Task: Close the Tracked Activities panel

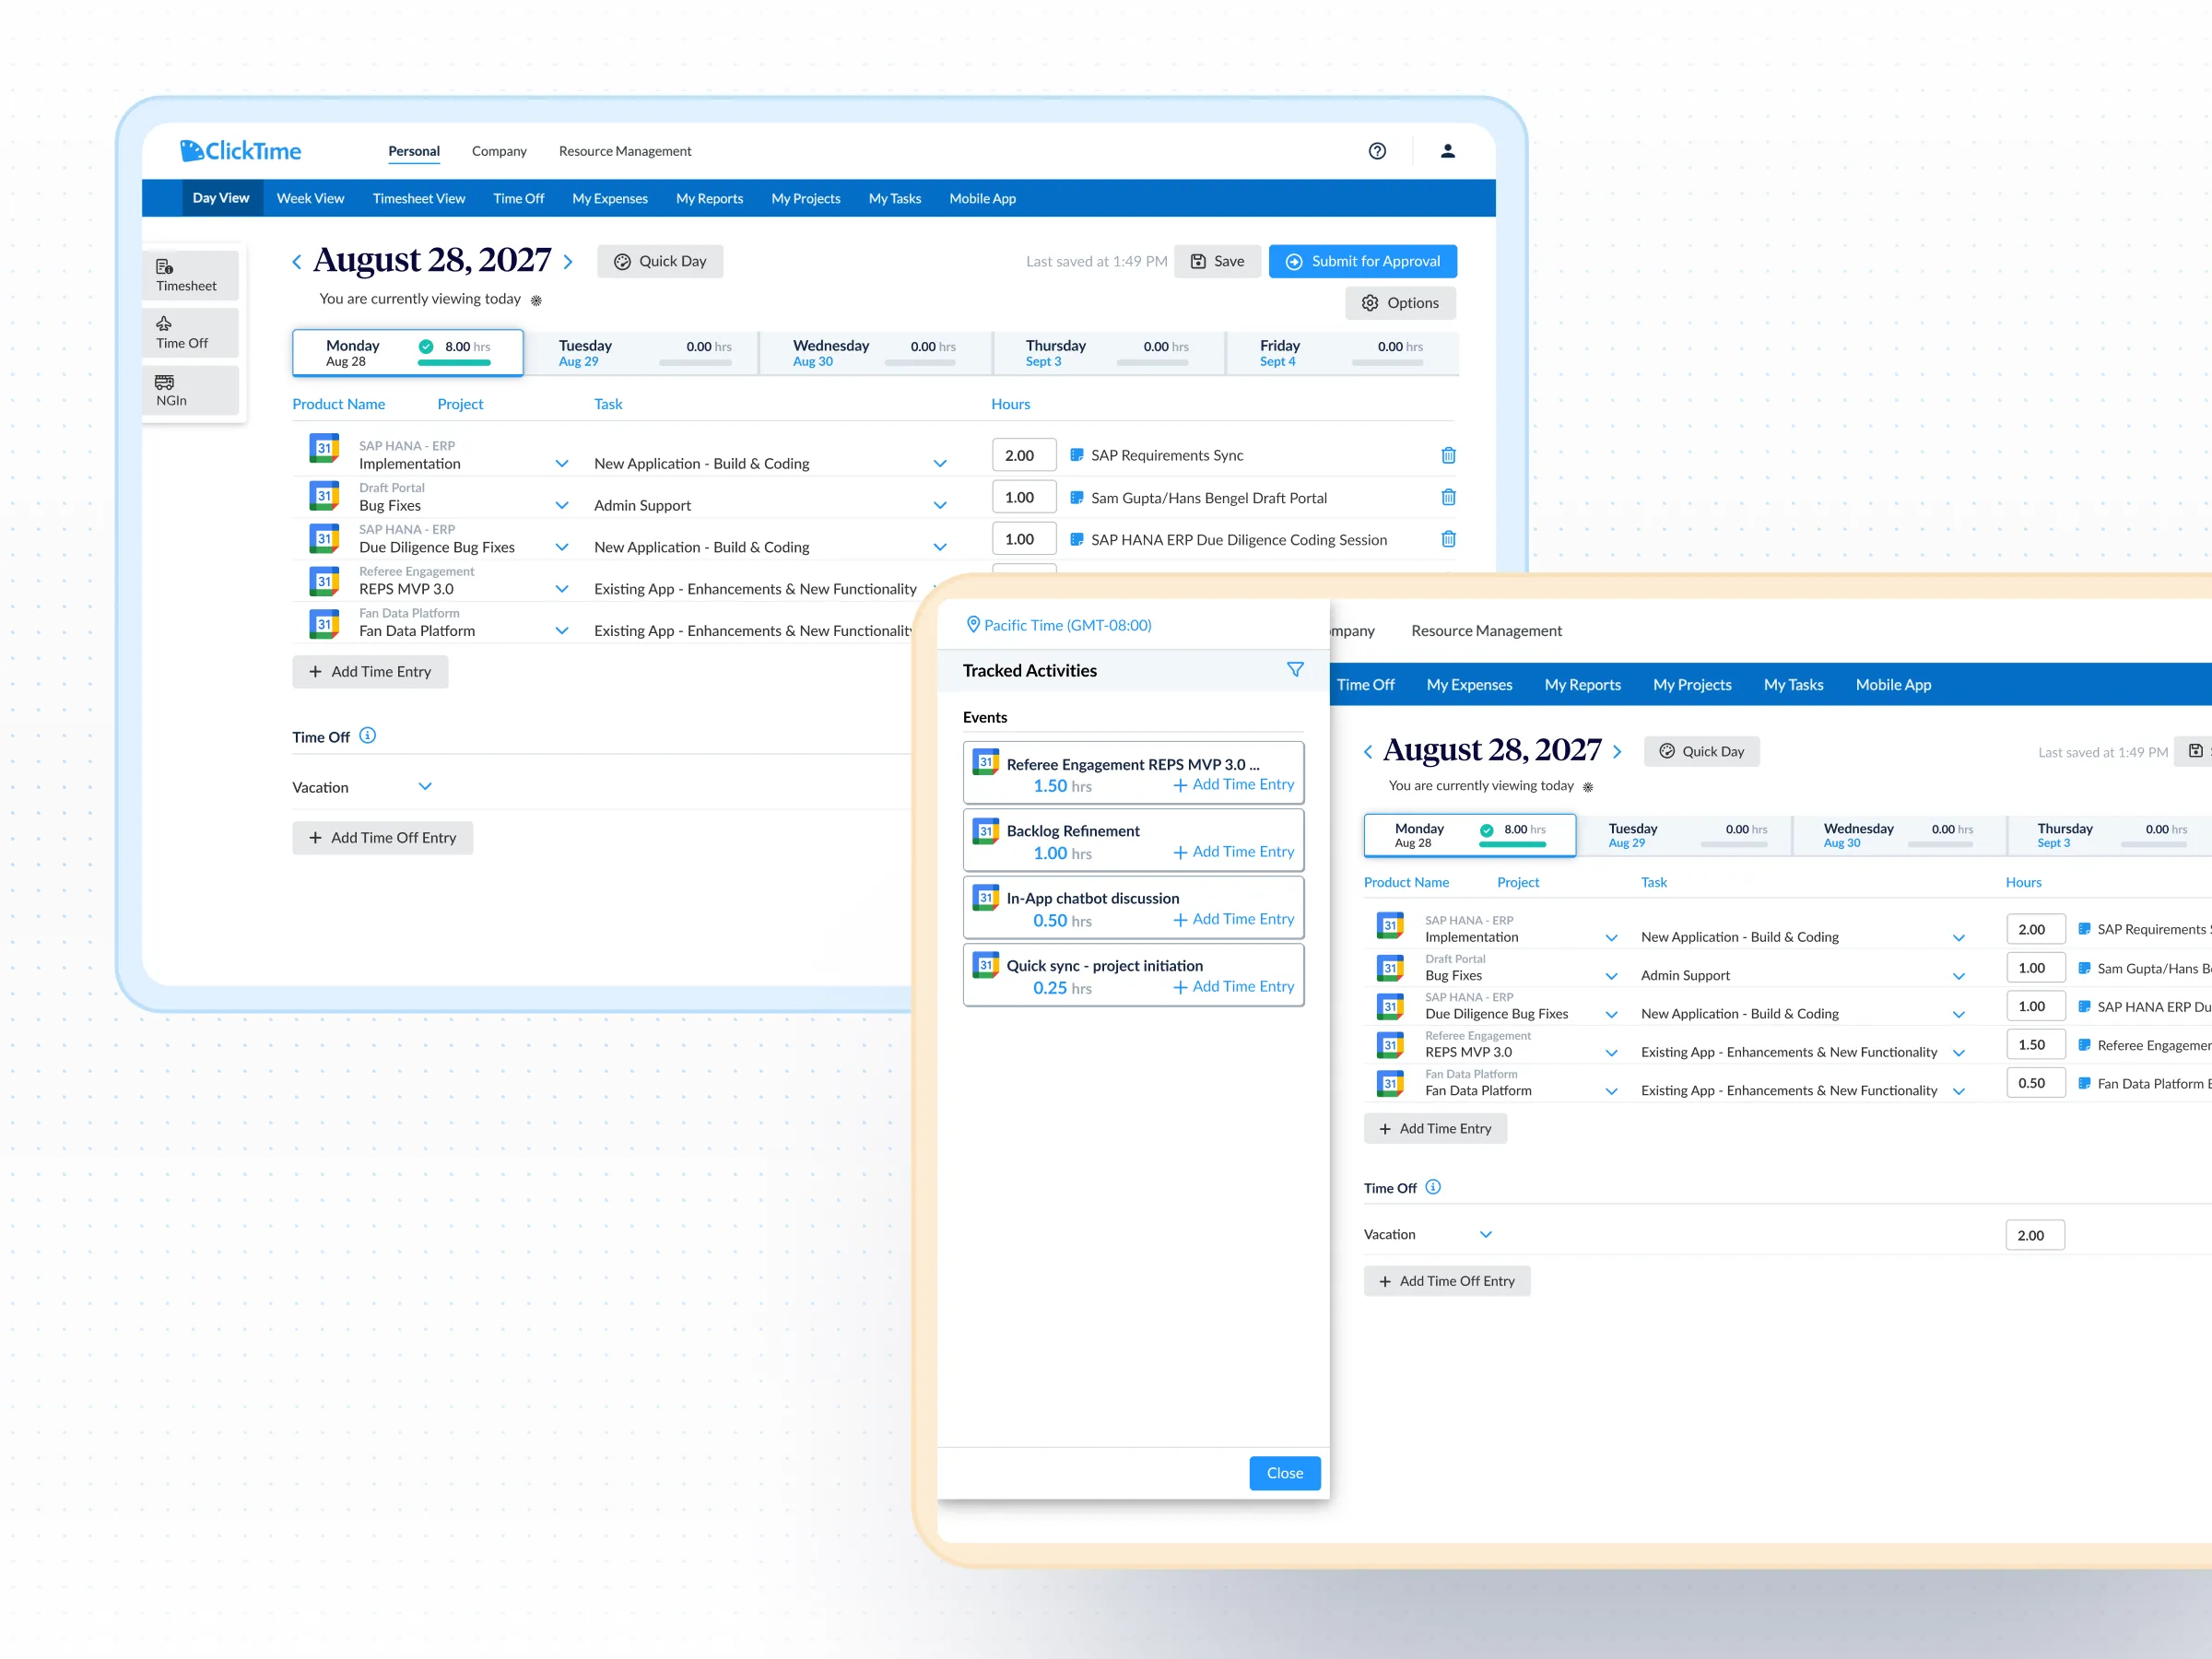Action: (x=1284, y=1473)
